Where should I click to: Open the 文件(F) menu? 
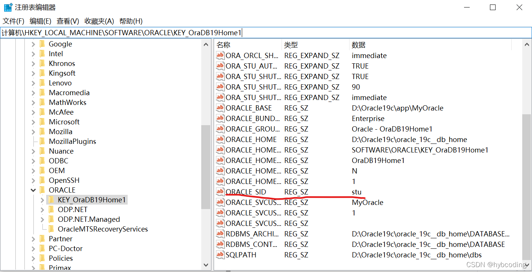point(14,21)
